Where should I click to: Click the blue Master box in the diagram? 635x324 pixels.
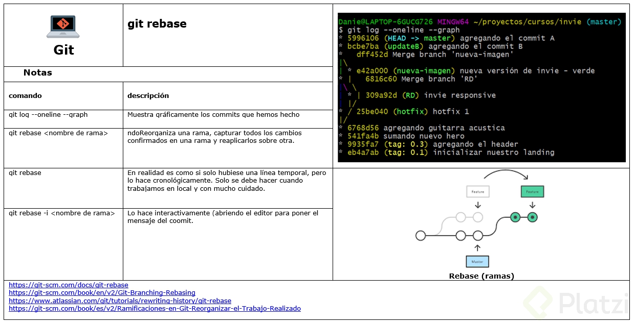[x=477, y=261]
